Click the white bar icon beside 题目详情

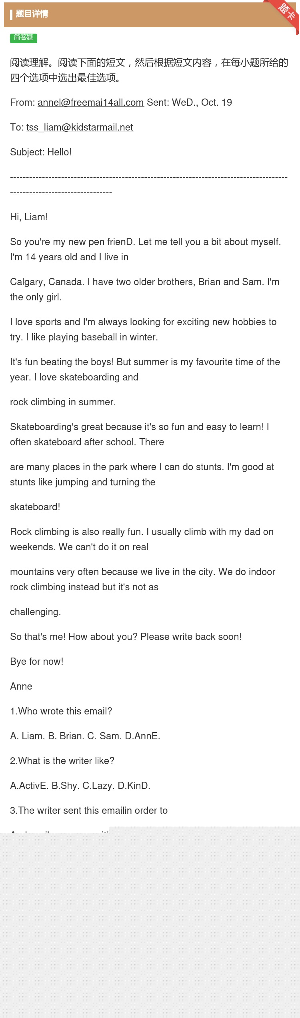click(x=11, y=15)
